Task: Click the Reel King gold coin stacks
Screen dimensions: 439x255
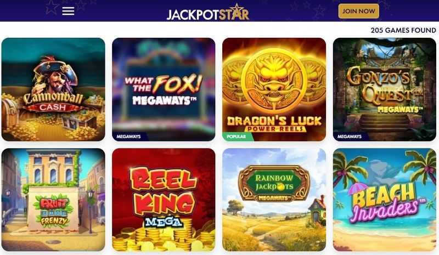Action: pos(164,237)
